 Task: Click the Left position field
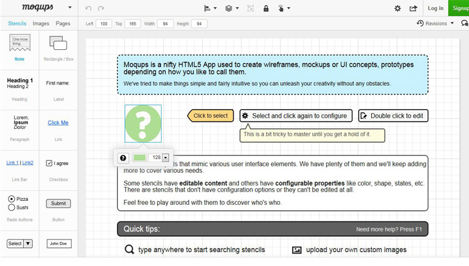coord(104,24)
